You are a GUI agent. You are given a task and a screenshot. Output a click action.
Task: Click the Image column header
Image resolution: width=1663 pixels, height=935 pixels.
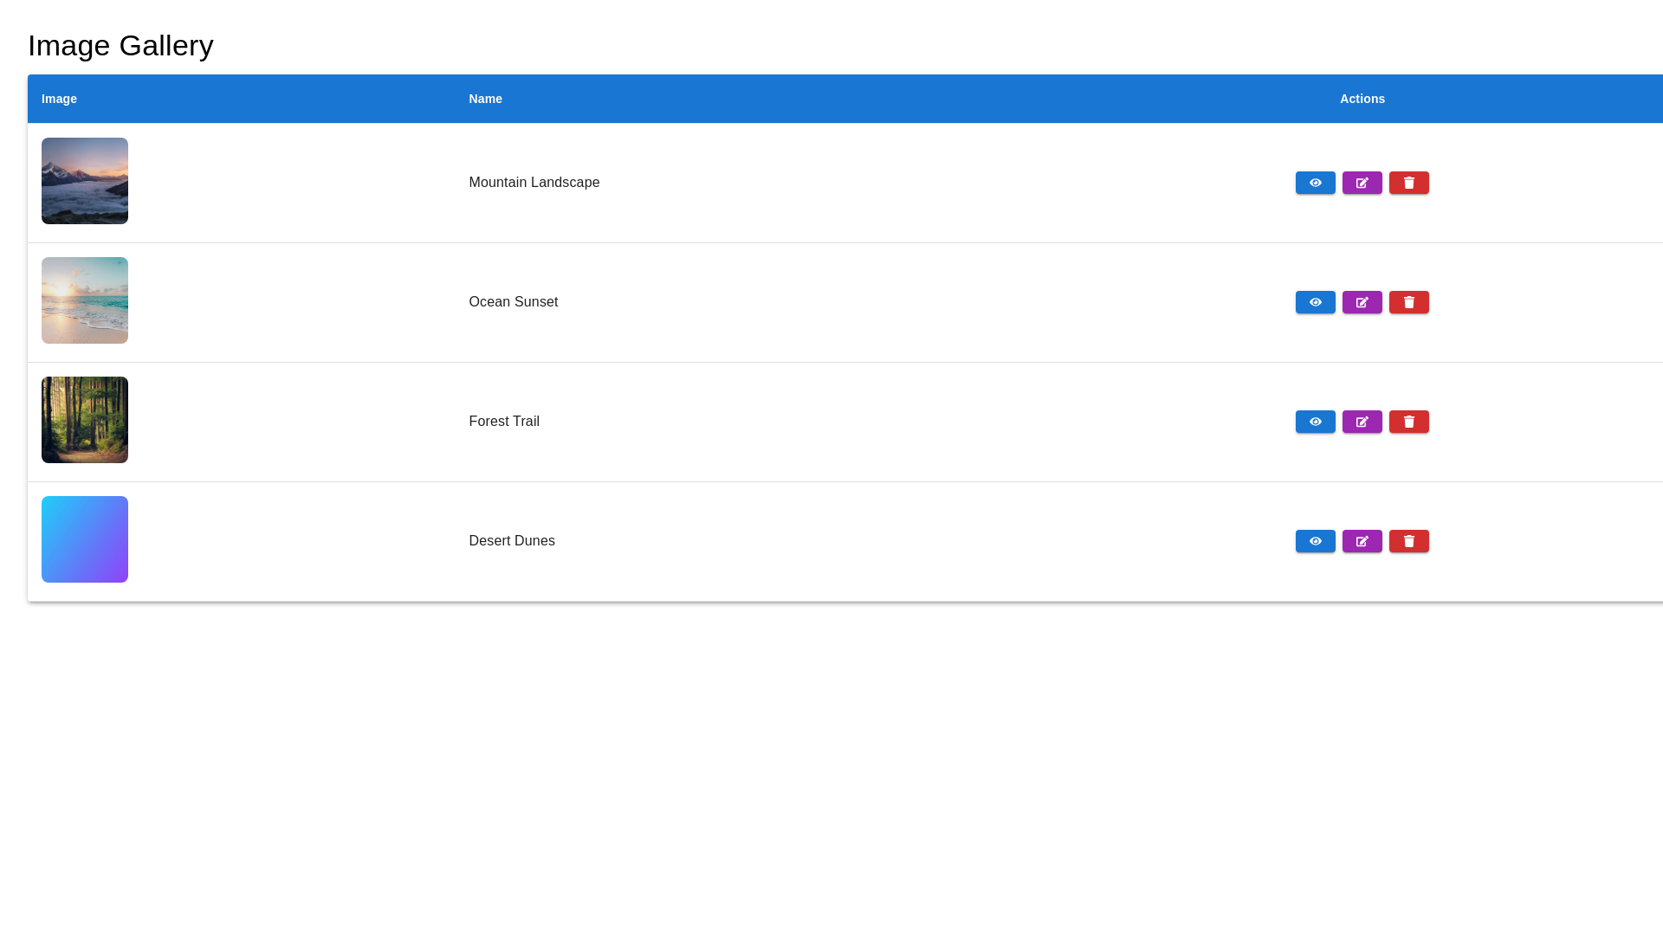point(59,99)
